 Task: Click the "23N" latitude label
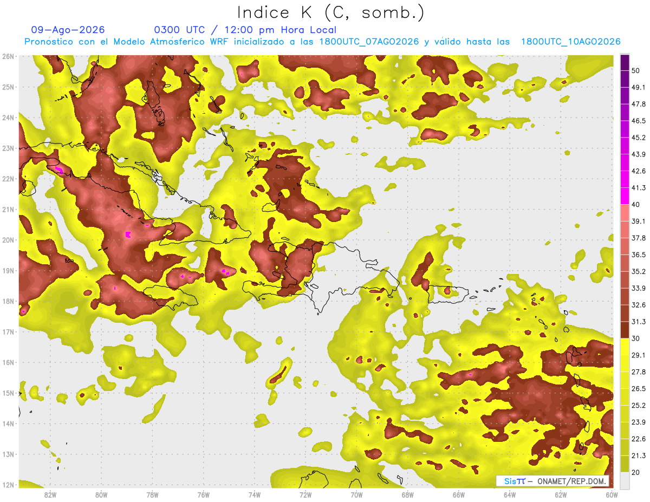[8, 148]
